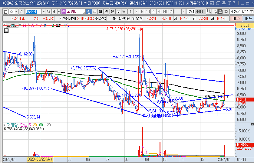Image resolution: width=254 pixels, height=163 pixels.
Task: Click the 매도 sell button
Action: [x=249, y=18]
